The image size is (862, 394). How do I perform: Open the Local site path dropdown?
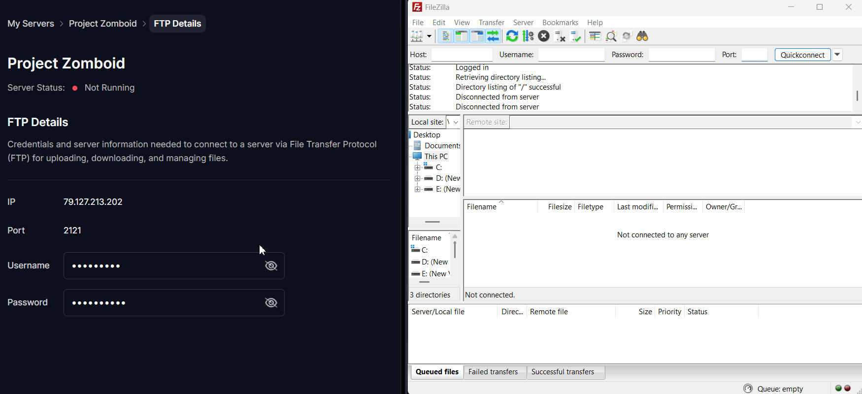tap(456, 122)
